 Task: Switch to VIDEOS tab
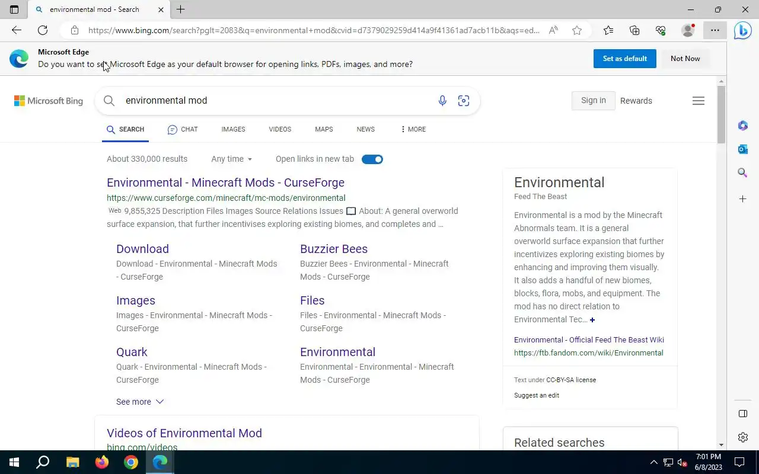pyautogui.click(x=280, y=129)
